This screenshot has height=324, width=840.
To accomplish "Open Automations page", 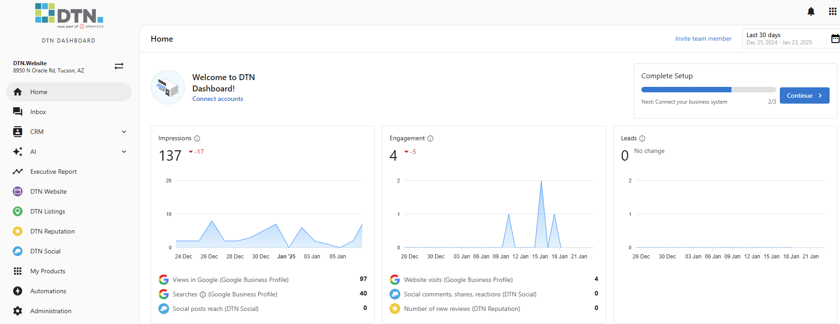I will (69, 291).
